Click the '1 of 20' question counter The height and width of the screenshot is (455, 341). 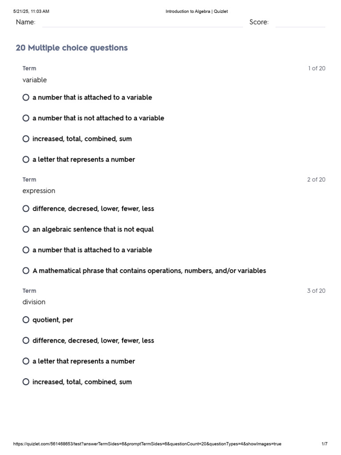tap(317, 68)
